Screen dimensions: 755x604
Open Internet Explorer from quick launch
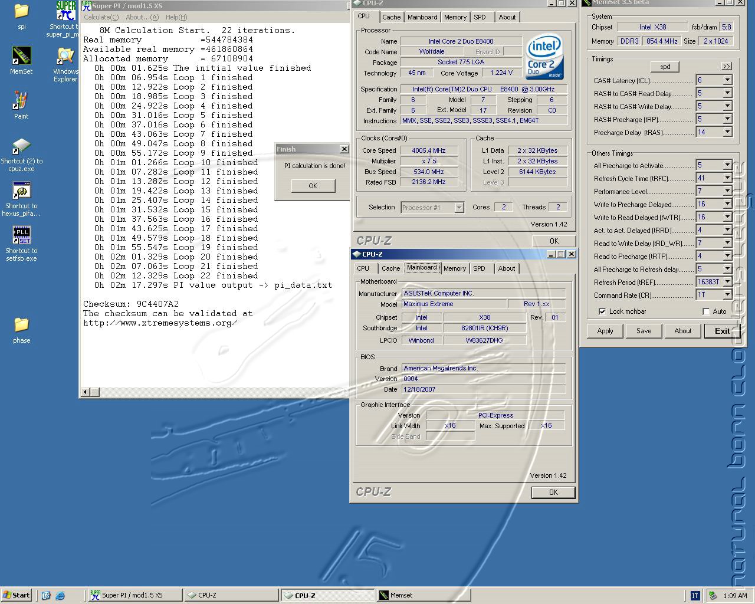click(x=60, y=595)
